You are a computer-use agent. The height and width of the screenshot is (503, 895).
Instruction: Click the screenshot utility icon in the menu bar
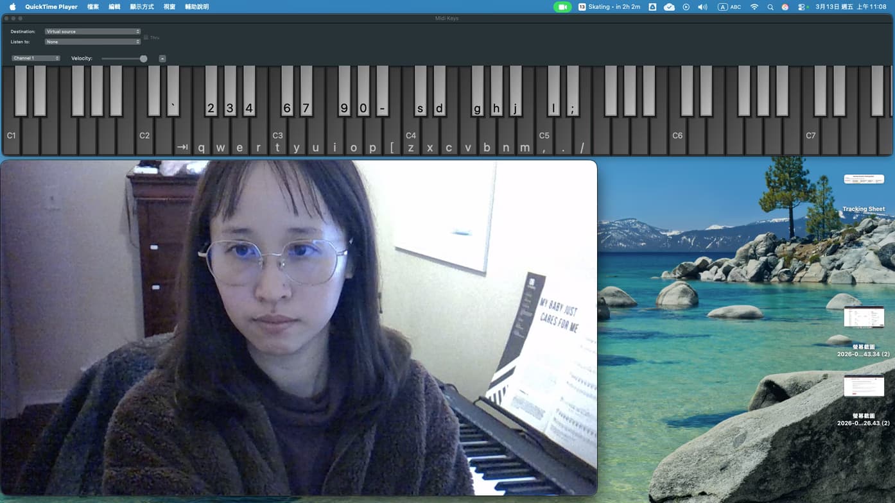[652, 6]
